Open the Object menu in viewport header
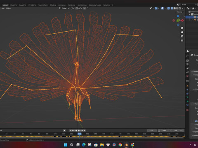Viewport: 198px width, 148px height. point(8,8)
